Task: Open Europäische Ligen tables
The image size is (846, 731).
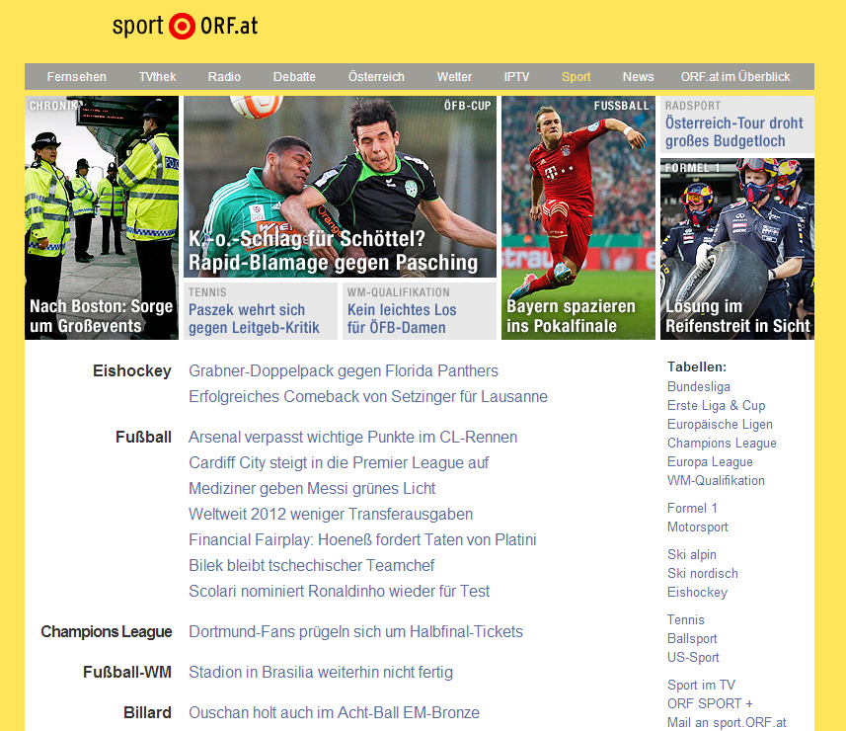Action: 720,425
